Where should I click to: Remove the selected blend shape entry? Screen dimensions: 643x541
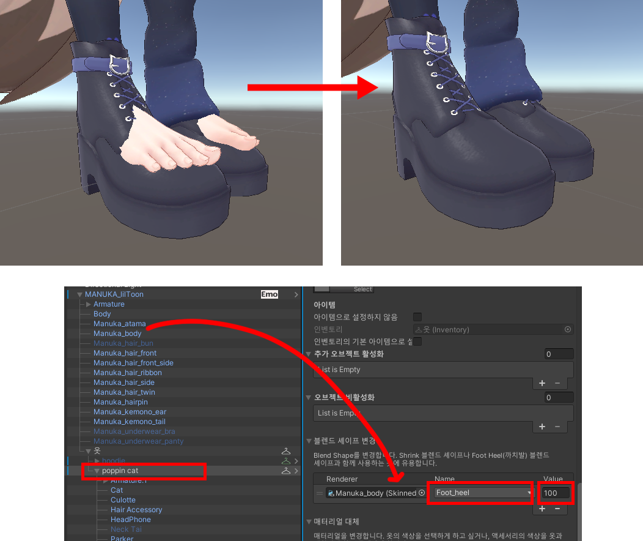tap(557, 509)
